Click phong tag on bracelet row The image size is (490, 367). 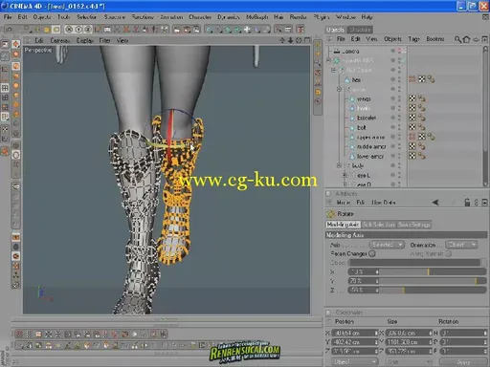coord(422,118)
